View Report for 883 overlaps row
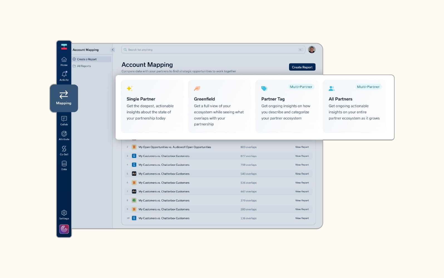 click(302, 147)
